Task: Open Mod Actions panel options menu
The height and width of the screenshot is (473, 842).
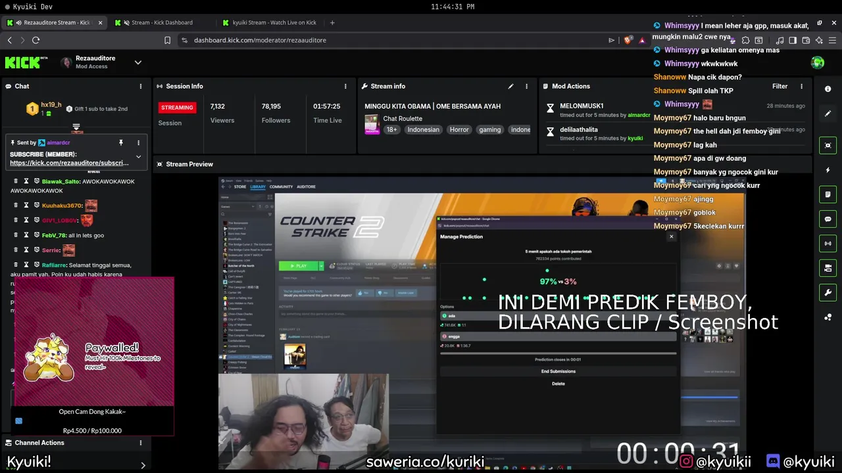Action: pos(801,86)
